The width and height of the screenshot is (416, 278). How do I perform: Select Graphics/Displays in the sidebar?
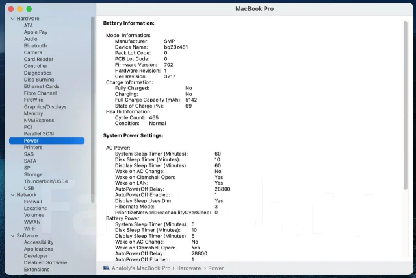[45, 107]
